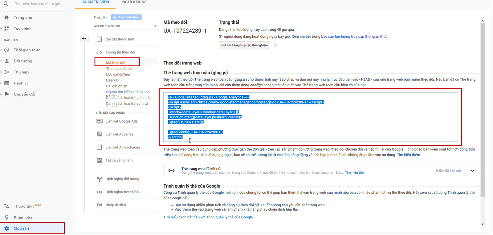Click the scrollbar up arrow
The height and width of the screenshot is (235, 493).
(483, 21)
